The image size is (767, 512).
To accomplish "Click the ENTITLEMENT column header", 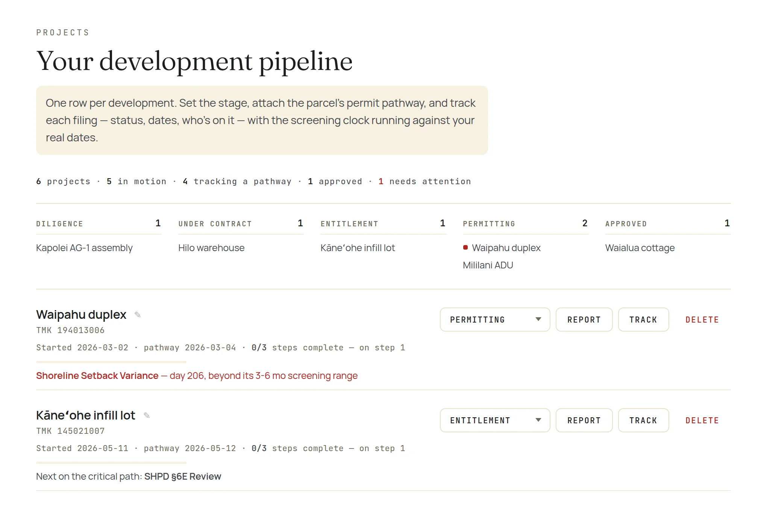I will click(349, 224).
